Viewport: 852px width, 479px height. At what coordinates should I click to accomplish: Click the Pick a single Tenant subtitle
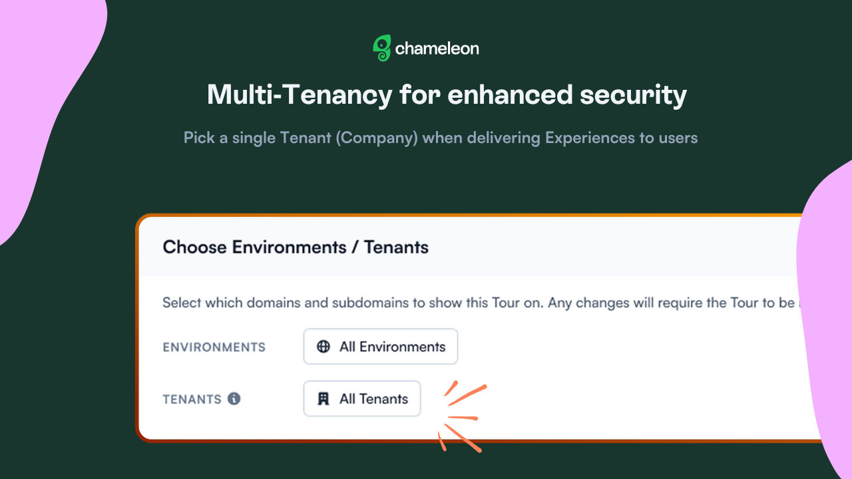(x=441, y=138)
